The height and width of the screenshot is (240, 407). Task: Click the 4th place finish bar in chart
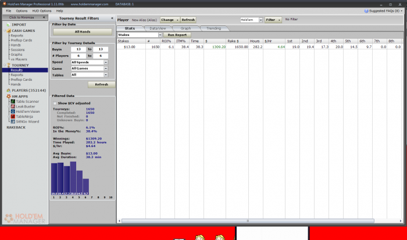(x=73, y=178)
